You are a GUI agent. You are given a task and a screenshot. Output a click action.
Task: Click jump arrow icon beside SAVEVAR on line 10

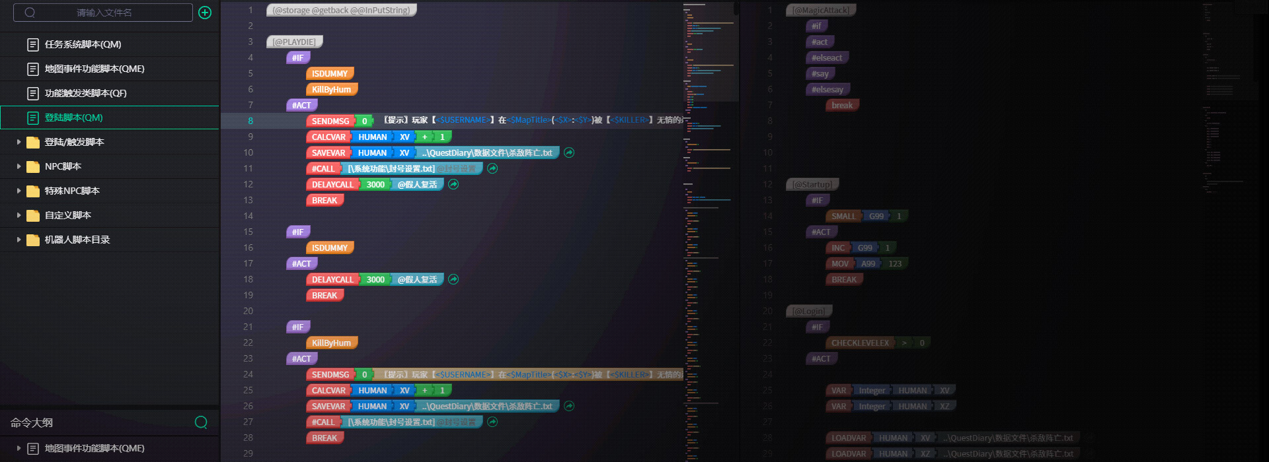[x=569, y=152]
